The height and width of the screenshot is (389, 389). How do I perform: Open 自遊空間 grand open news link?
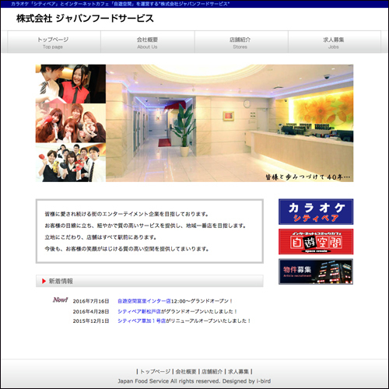[144, 301]
